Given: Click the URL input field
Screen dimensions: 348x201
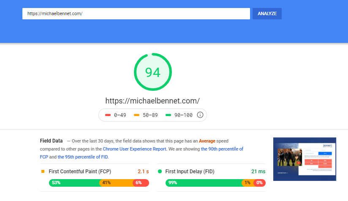Looking at the screenshot, I should click(136, 14).
